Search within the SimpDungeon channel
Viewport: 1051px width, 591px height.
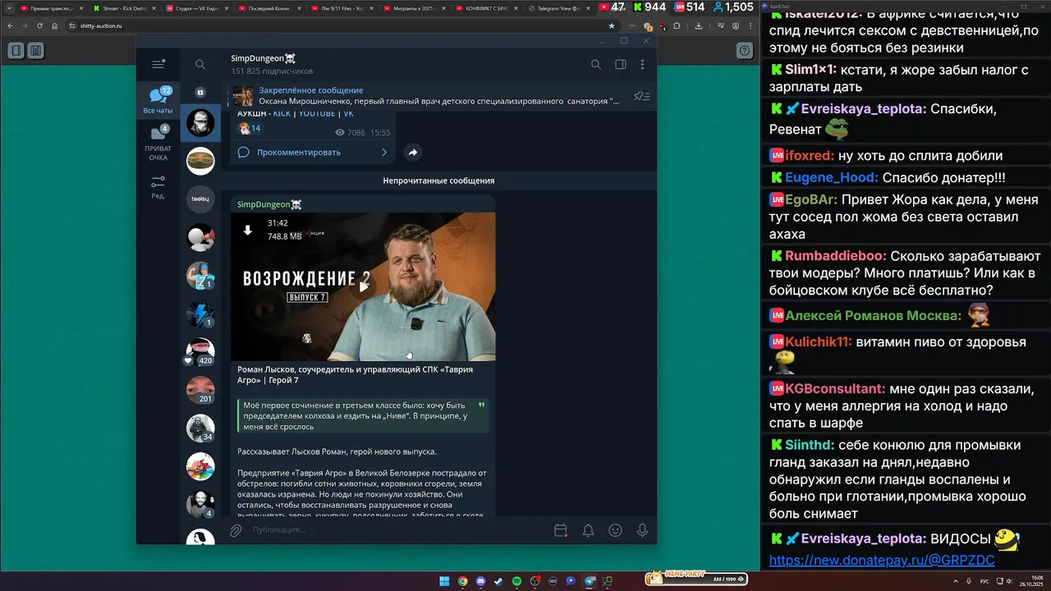click(596, 65)
